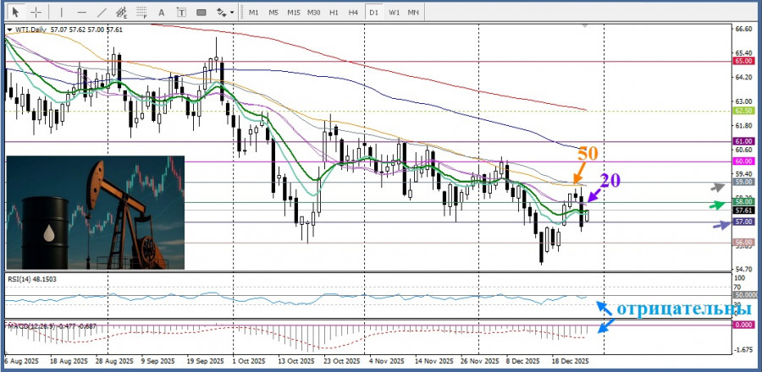The width and height of the screenshot is (762, 372).
Task: Select the W1 weekly timeframe
Action: pos(394,13)
